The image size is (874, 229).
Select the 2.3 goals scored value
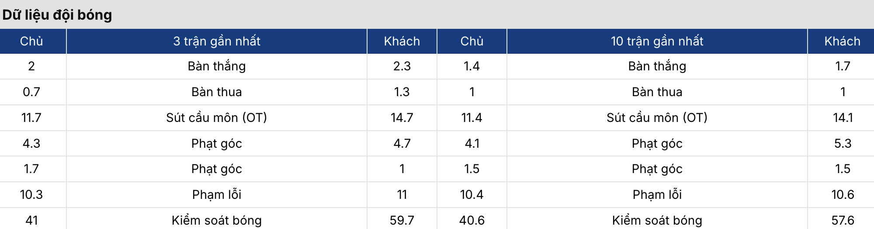tap(402, 66)
